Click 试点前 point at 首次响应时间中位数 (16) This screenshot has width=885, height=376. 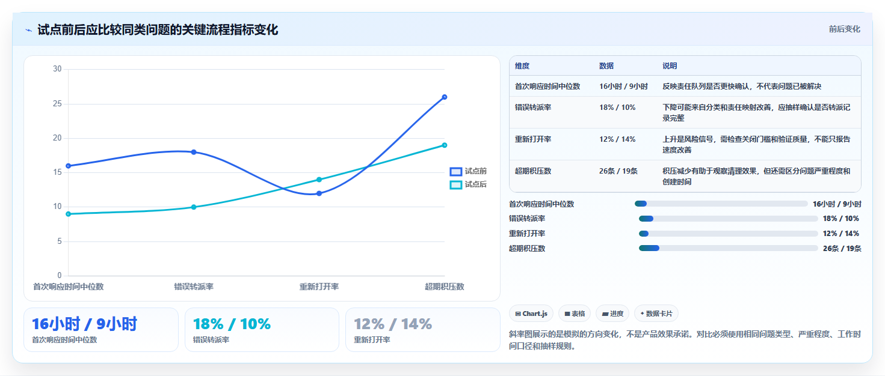tap(68, 166)
